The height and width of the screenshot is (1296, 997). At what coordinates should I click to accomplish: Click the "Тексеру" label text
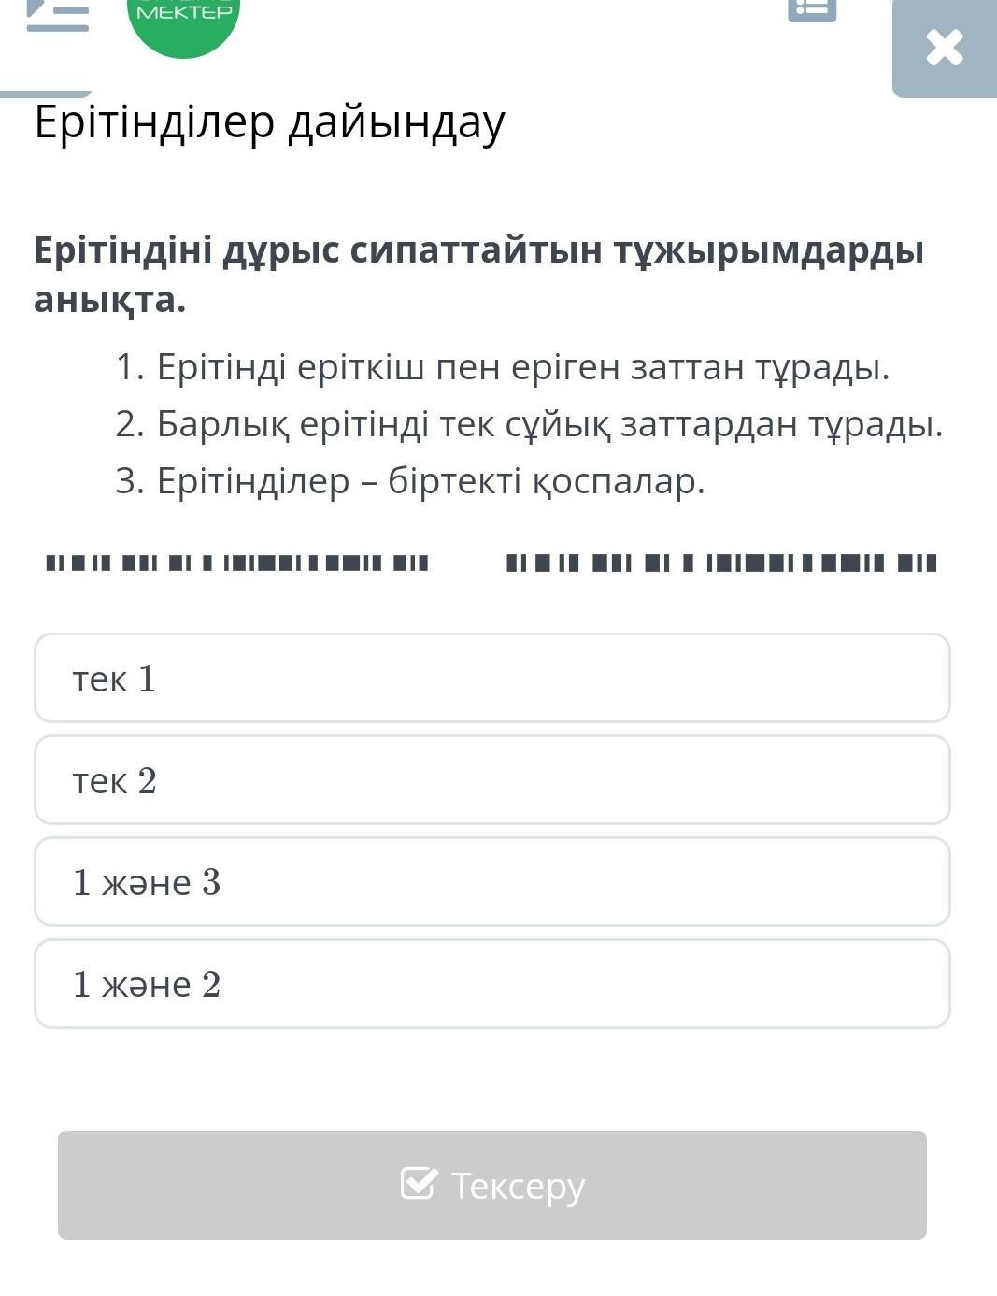518,1185
